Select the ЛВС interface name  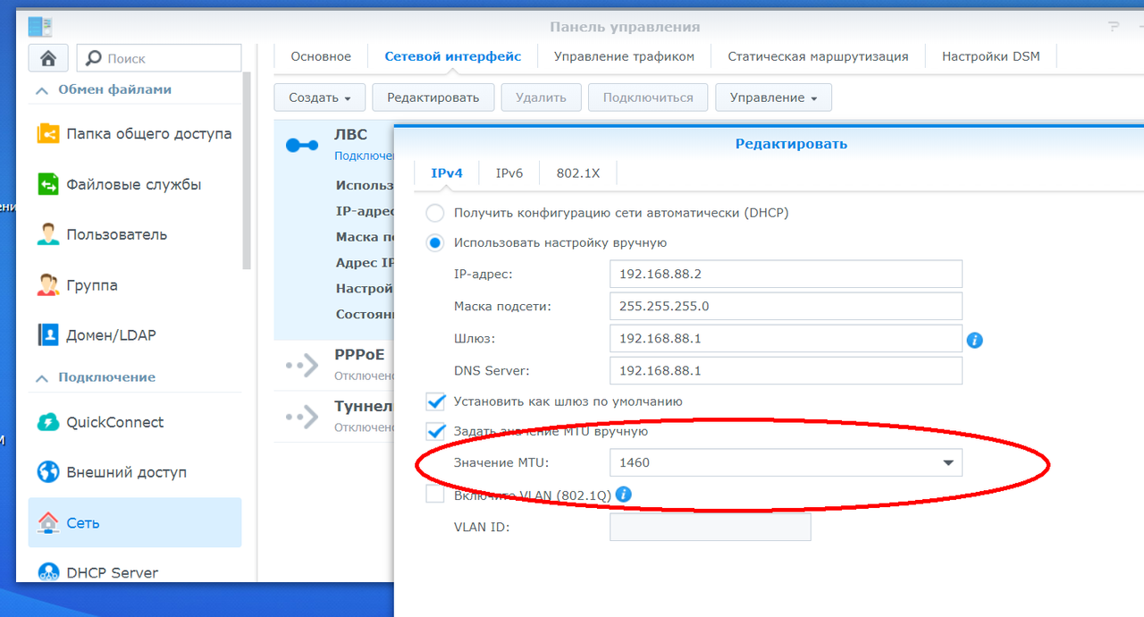pos(350,135)
